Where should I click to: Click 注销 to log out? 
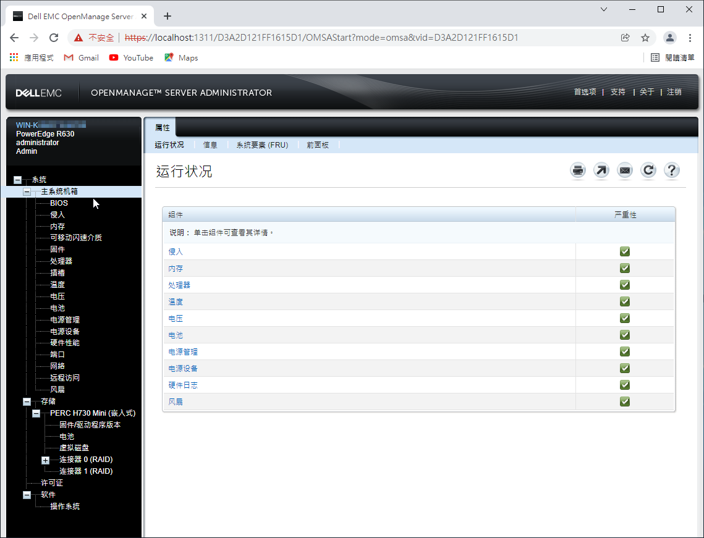click(x=674, y=92)
